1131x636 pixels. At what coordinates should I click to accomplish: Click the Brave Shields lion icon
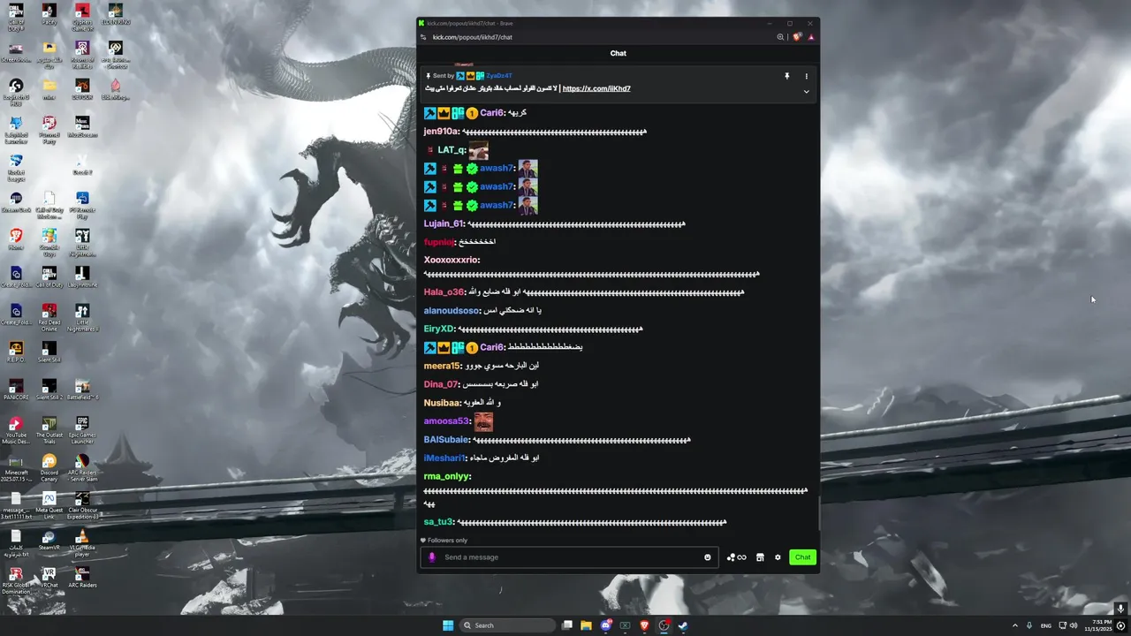tap(797, 37)
